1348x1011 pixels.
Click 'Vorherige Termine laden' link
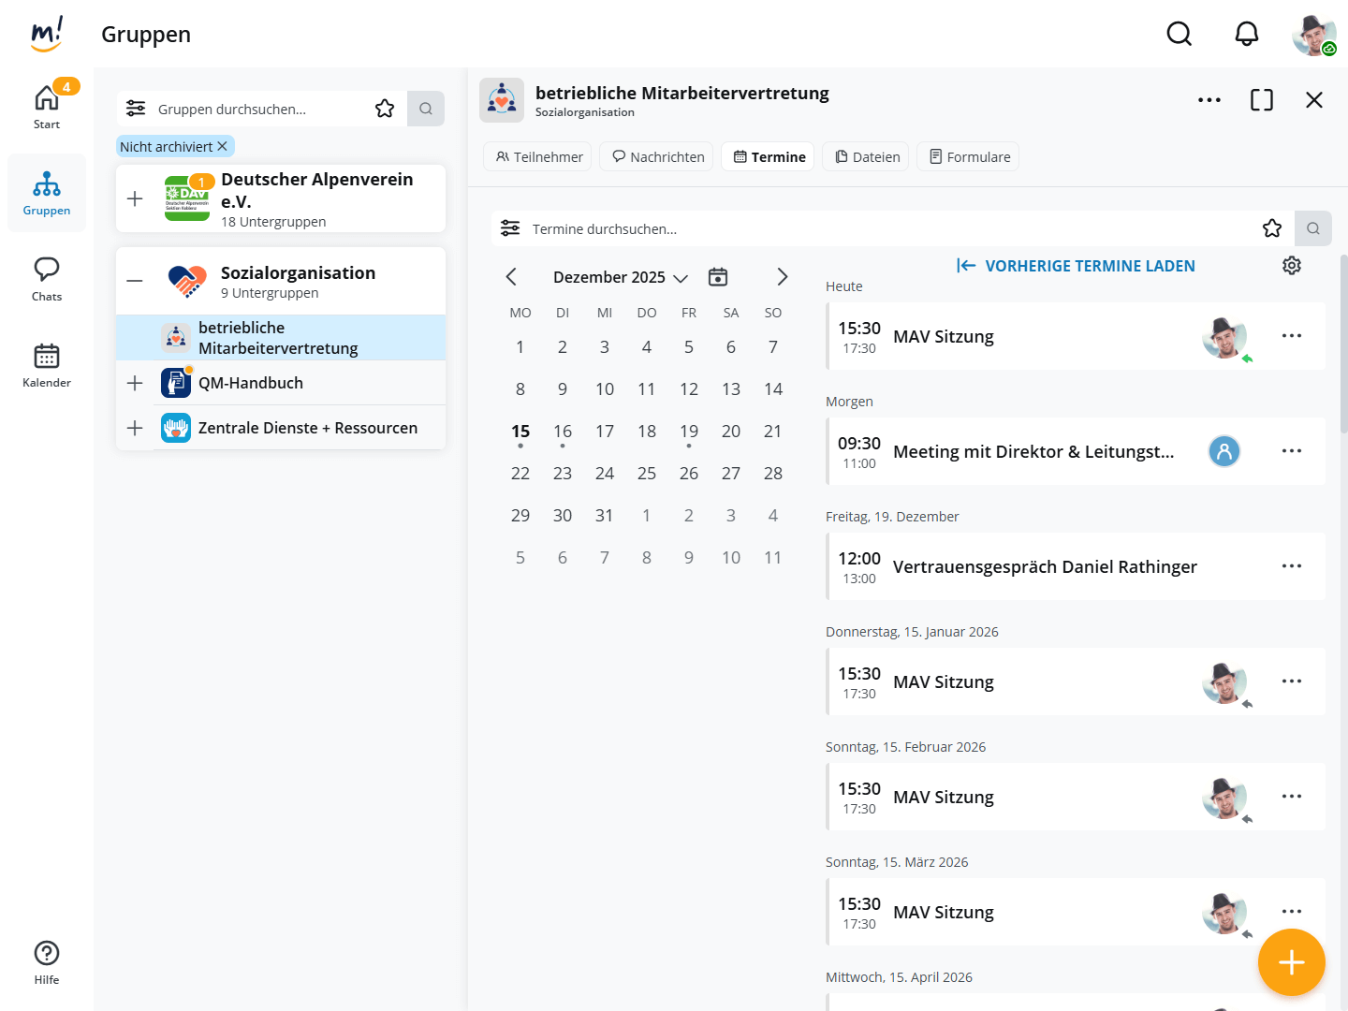click(1076, 266)
